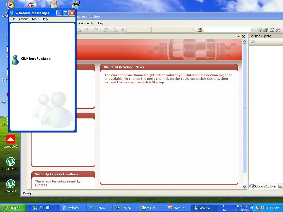Click the Navigate Forward icon in toolbar
Image resolution: width=283 pixels, height=212 pixels.
[115, 30]
